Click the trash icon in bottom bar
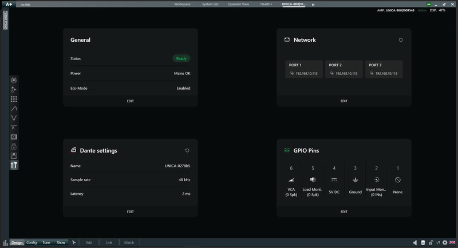The image size is (458, 248). pyautogui.click(x=423, y=243)
